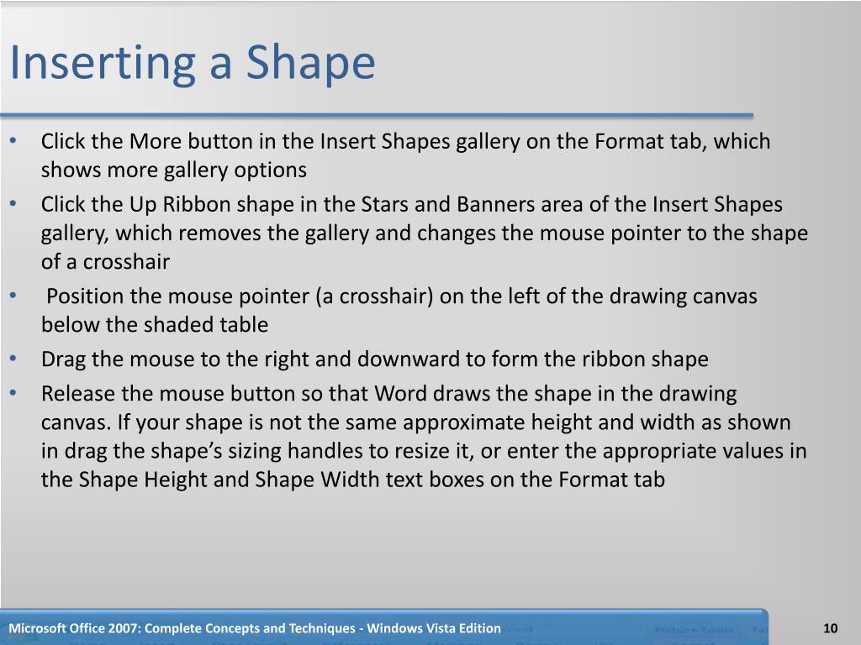Select the bullet starting "Position the mouse pointer"

point(399,310)
